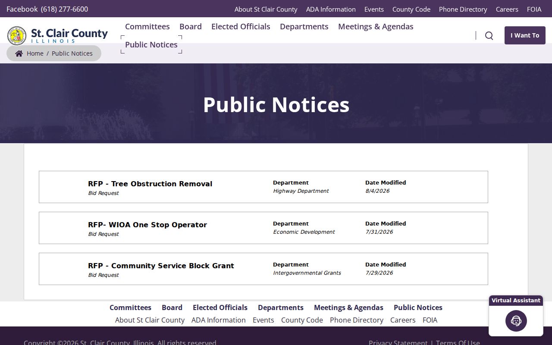The image size is (552, 345).
Task: Open Phone Directory in the footer
Action: click(x=357, y=320)
